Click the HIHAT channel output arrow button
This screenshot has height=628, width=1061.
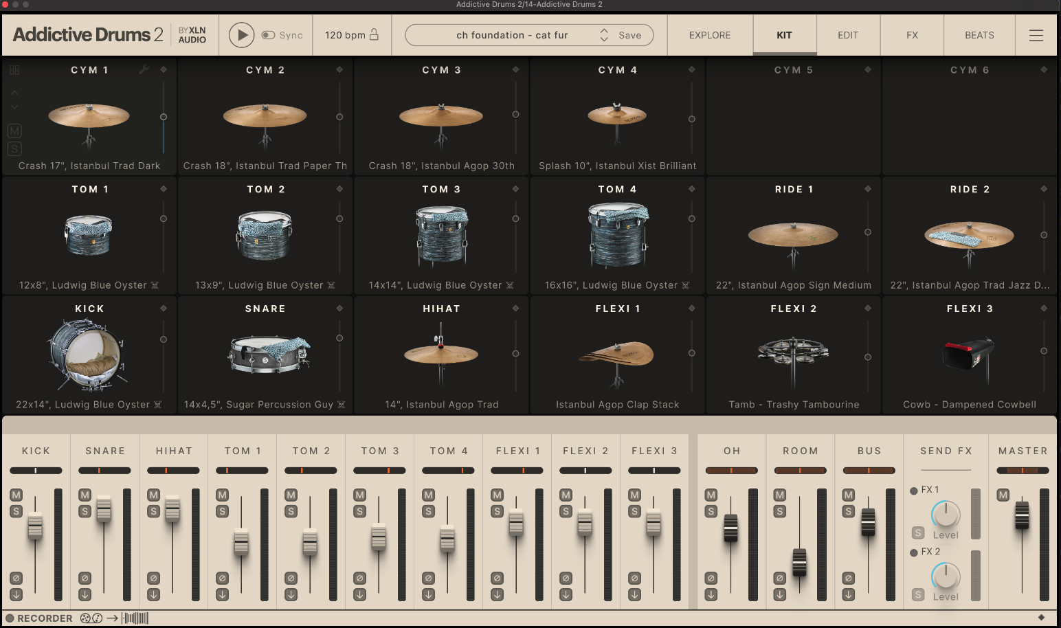(153, 595)
